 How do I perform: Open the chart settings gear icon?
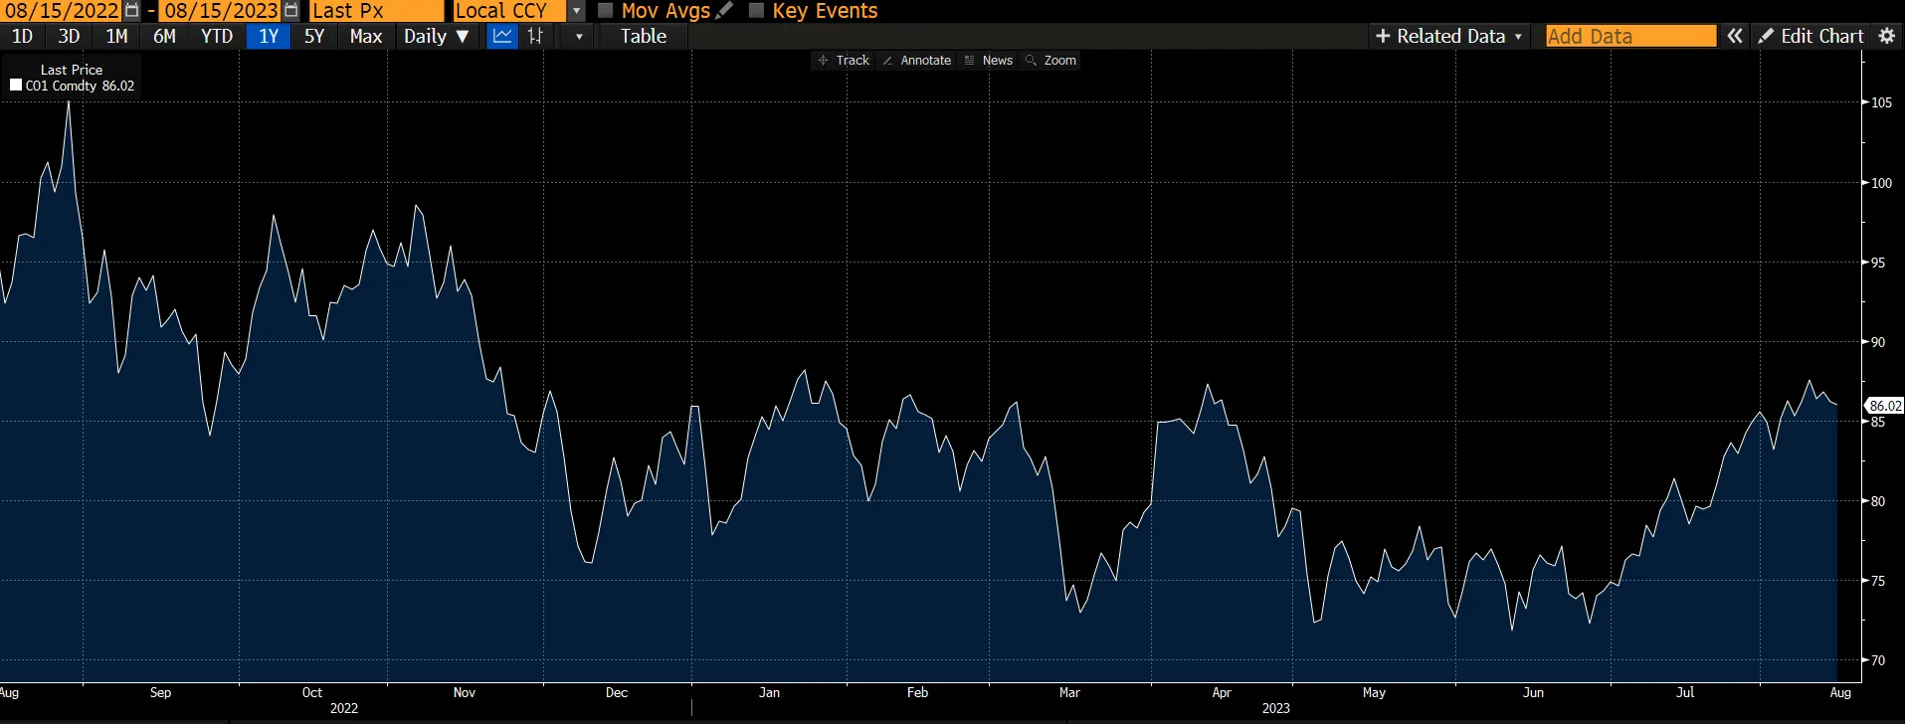(x=1886, y=36)
